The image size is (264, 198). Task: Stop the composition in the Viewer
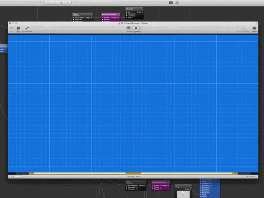pyautogui.click(x=18, y=28)
